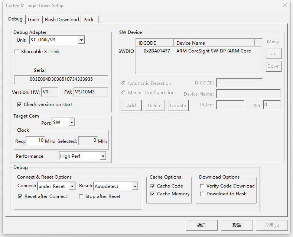Click the Selected clock MHz field
The width and height of the screenshot is (293, 237).
tap(88, 141)
